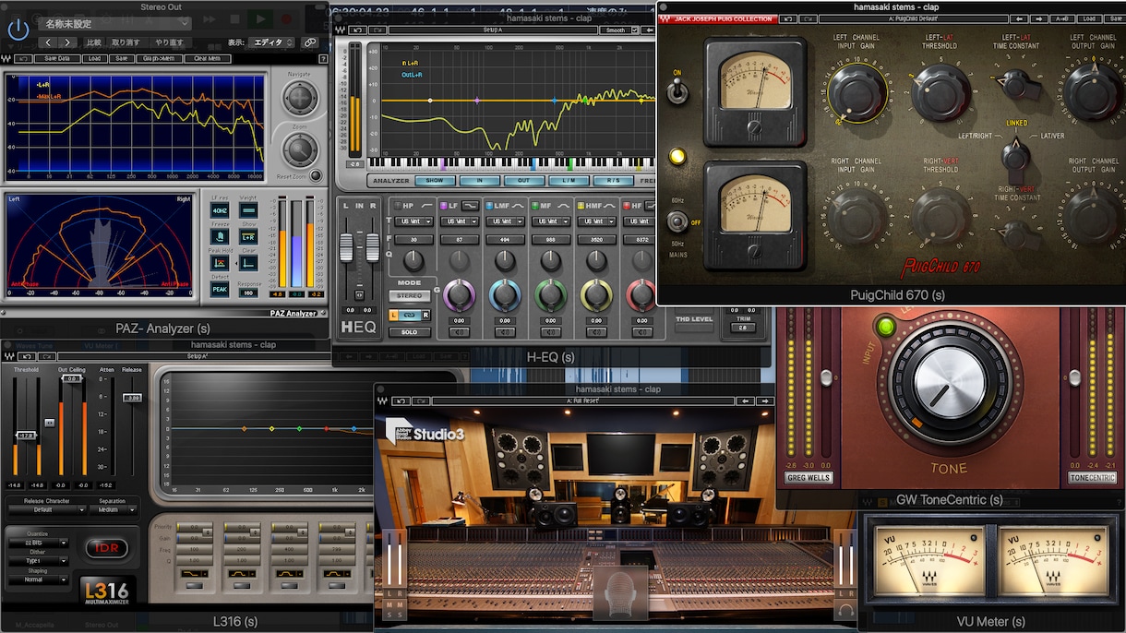
Task: Click the Reset Zoom button in PAZ Analyzer
Action: [316, 175]
